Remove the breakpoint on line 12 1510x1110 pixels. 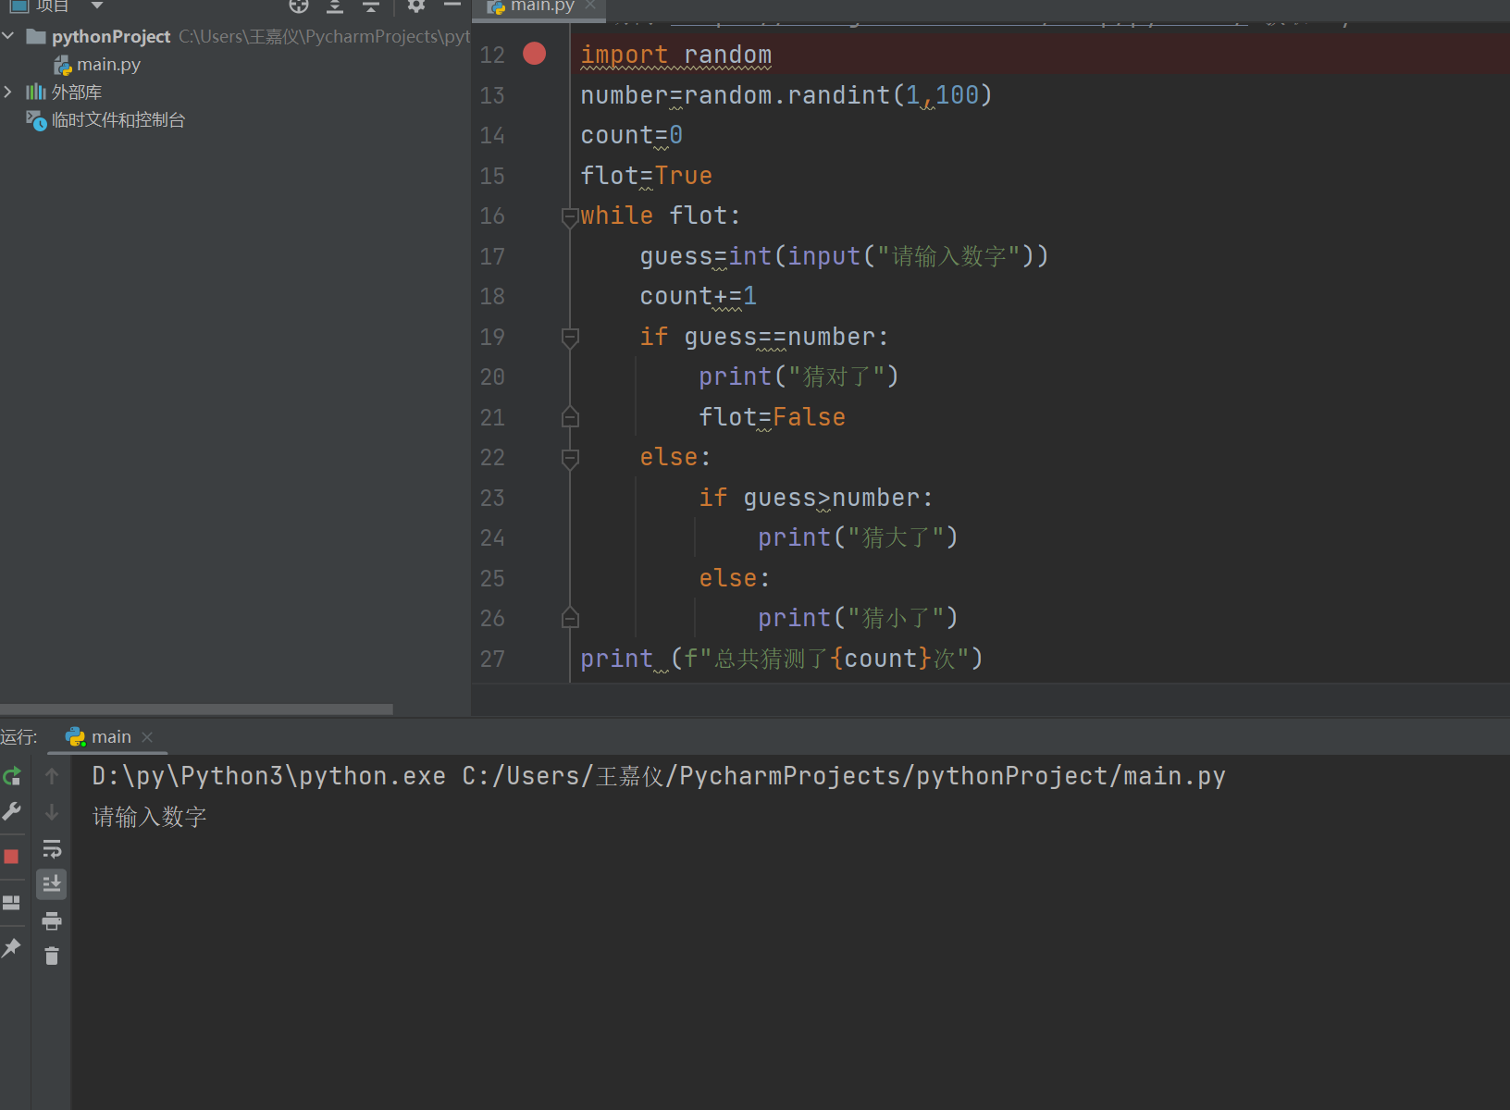click(x=535, y=54)
